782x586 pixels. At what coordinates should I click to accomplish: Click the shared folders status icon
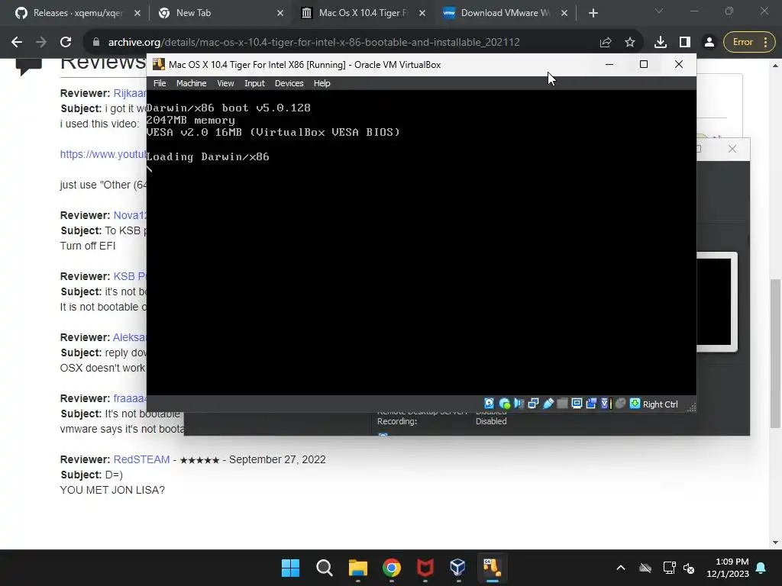562,404
